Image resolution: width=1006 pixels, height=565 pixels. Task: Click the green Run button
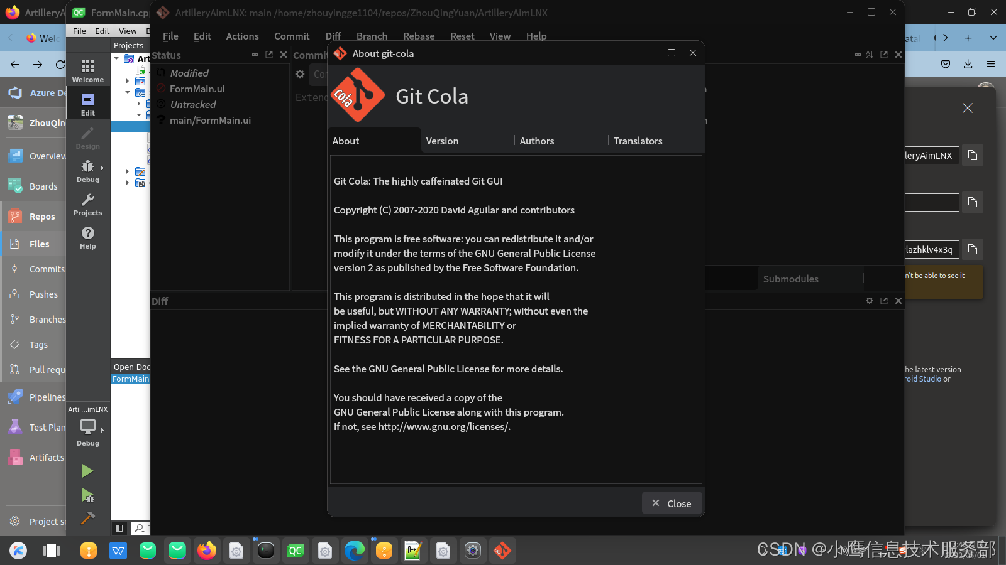click(87, 470)
